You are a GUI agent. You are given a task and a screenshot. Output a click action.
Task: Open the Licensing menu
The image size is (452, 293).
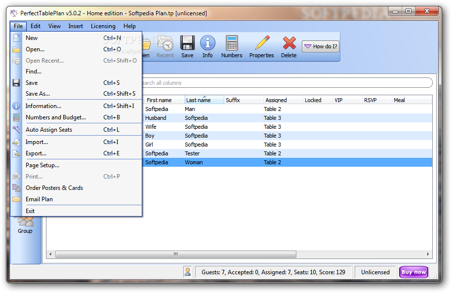[103, 26]
